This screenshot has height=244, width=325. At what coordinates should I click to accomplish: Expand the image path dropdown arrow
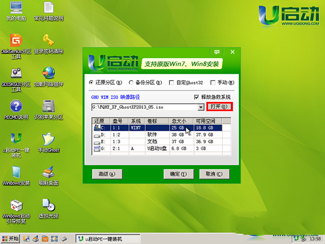coord(201,107)
